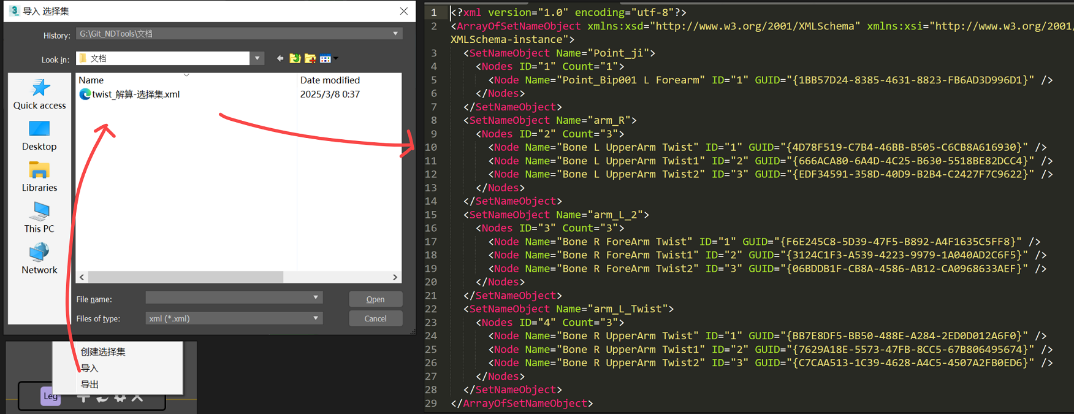This screenshot has height=414, width=1074.
Task: Click SetNameObject Name="arm_L_Twist" in editor
Action: click(568, 310)
